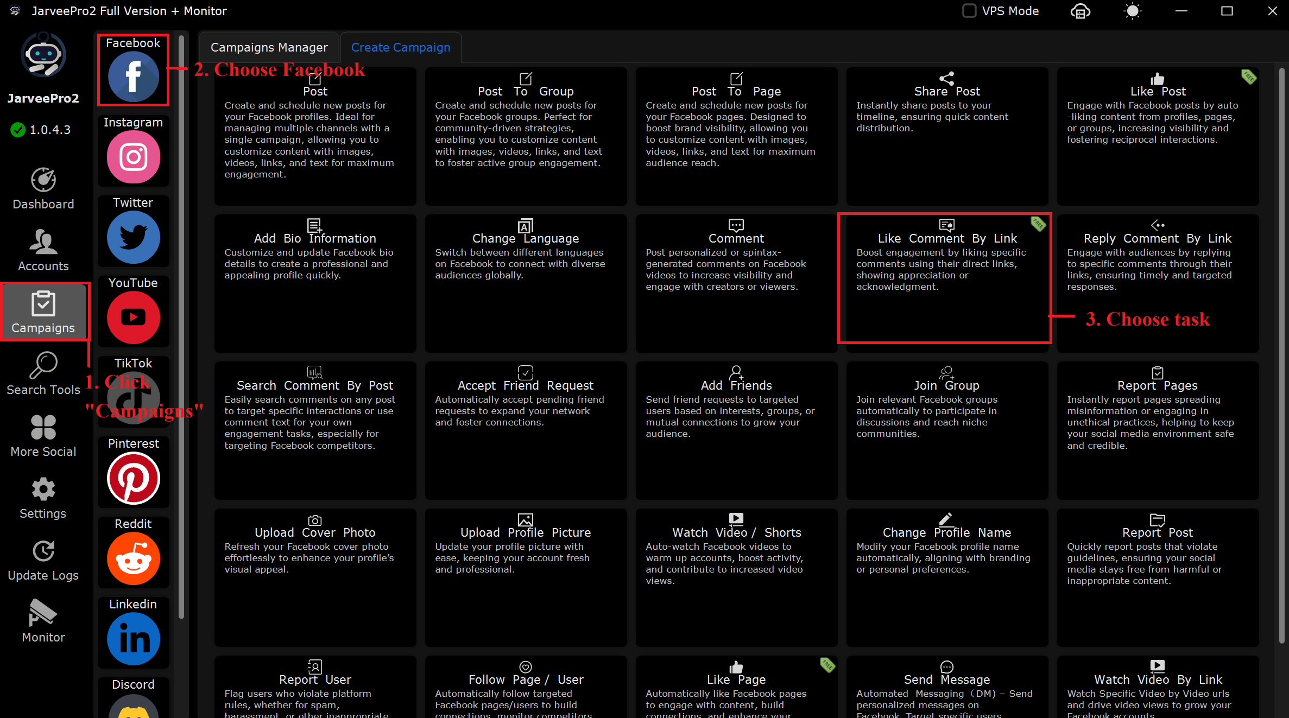Click the version 1.0.4.3 status label
This screenshot has height=718, width=1289.
41,130
